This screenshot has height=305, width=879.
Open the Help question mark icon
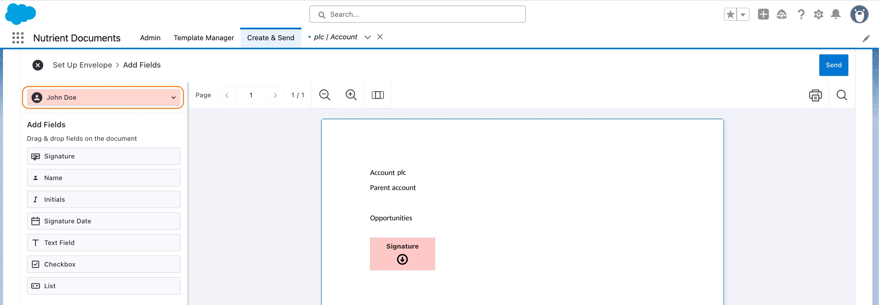(x=801, y=14)
